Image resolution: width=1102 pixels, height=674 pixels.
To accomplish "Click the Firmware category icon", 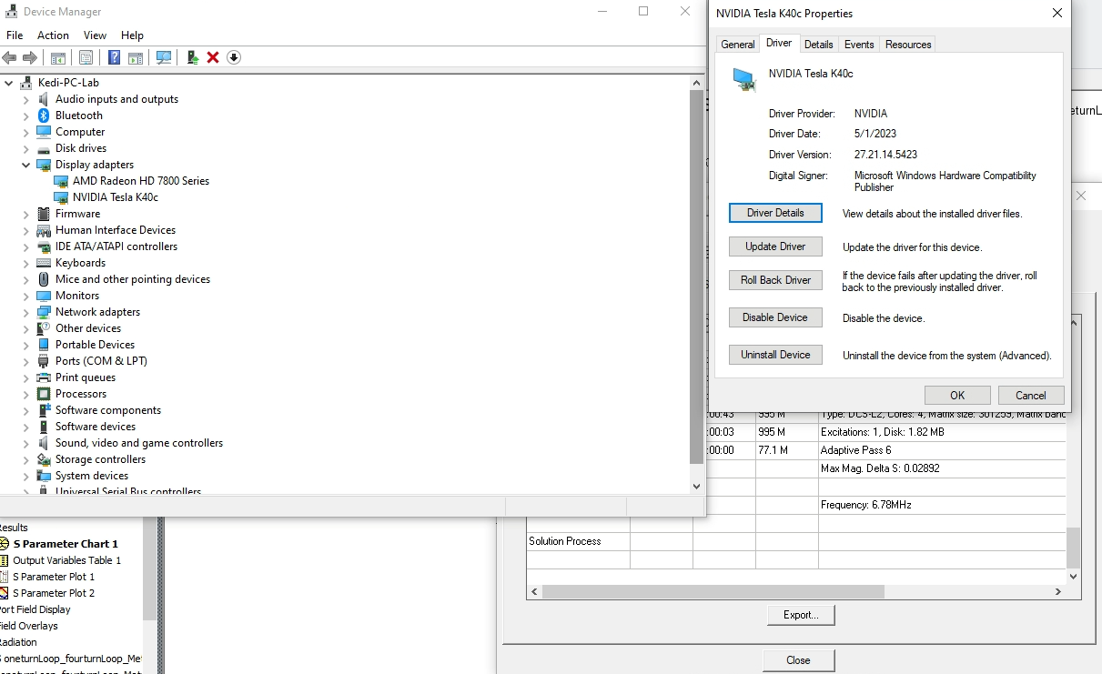I will [x=44, y=214].
